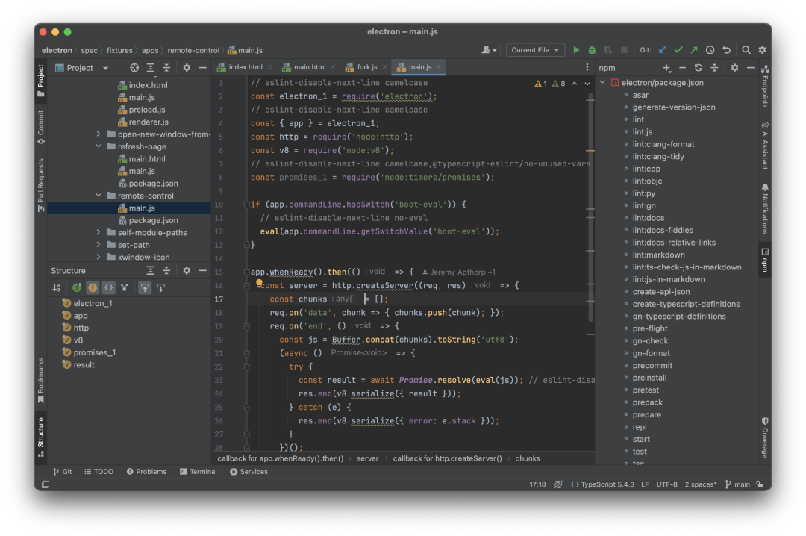The height and width of the screenshot is (536, 806).
Task: Start debugging with the green bug icon
Action: [x=592, y=50]
